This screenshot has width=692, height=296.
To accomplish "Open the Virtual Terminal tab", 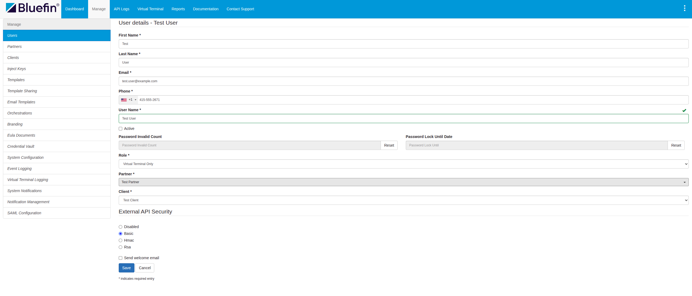I will click(x=150, y=9).
